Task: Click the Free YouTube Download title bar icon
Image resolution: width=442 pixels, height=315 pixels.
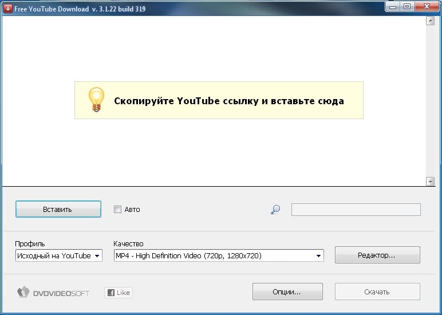Action: point(8,8)
